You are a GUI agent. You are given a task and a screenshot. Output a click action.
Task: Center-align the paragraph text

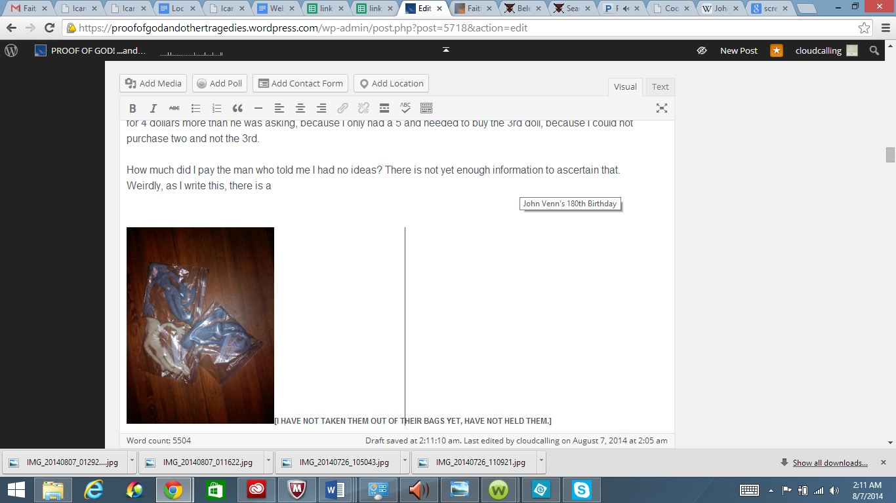(x=300, y=109)
